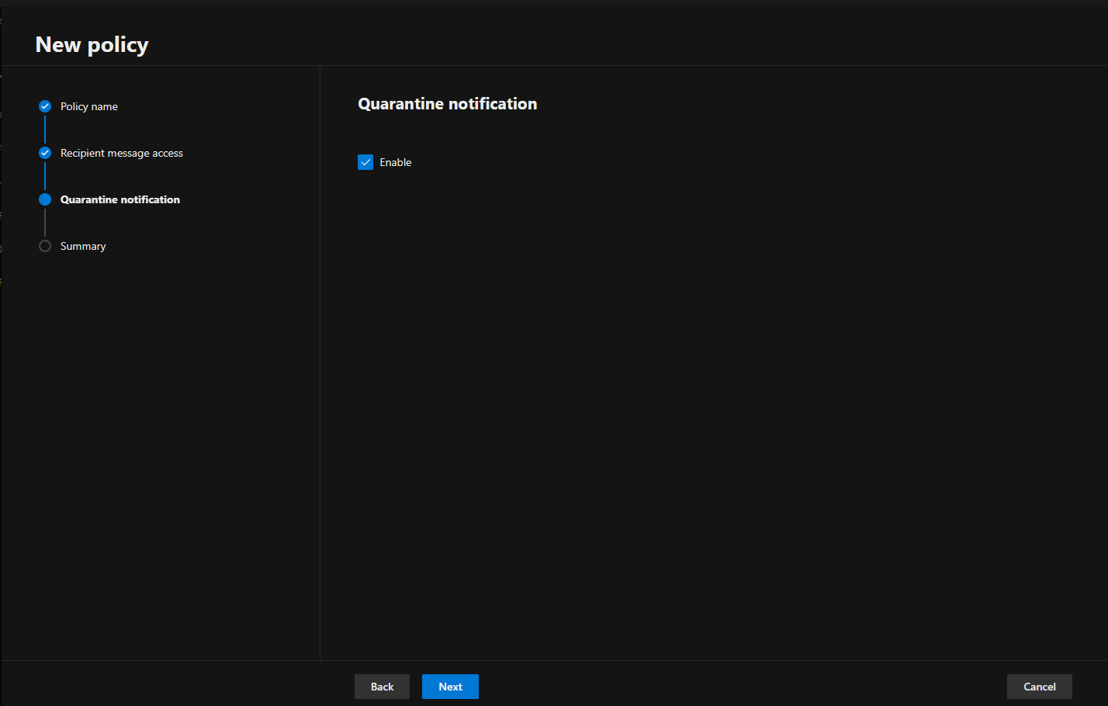This screenshot has width=1108, height=706.
Task: Select the Quarantine notification step label
Action: tap(120, 199)
